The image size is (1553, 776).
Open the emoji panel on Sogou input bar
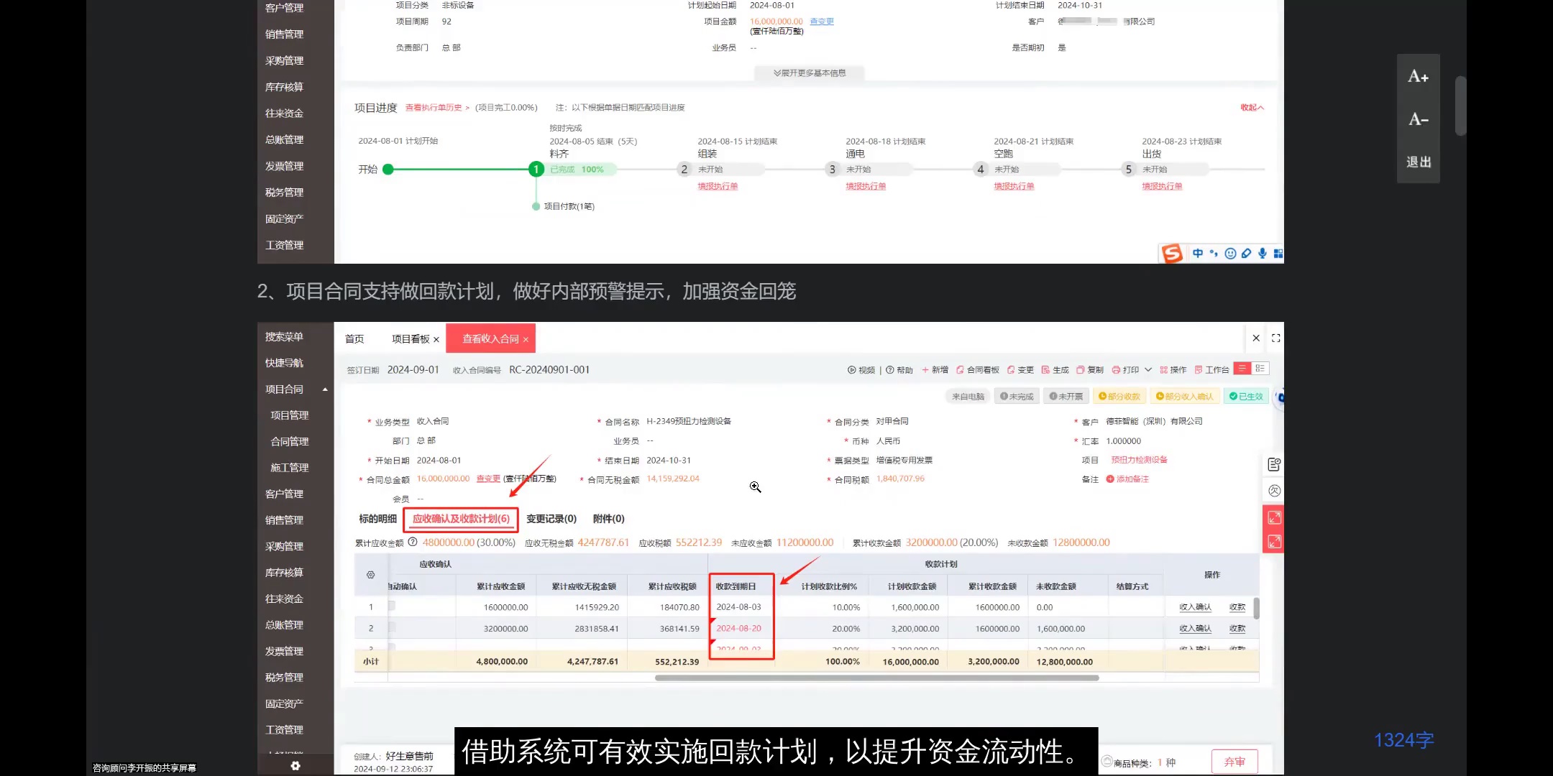1230,254
